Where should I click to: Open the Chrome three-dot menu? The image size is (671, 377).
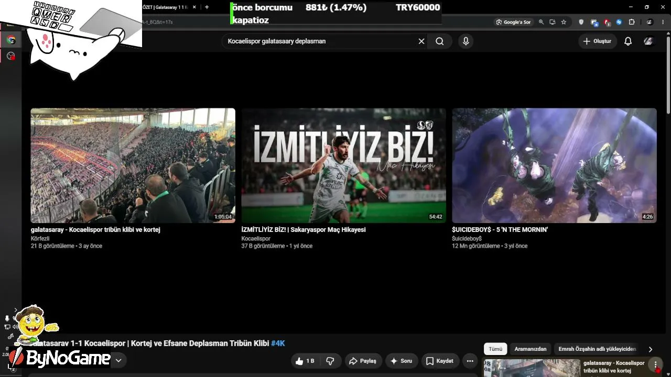click(663, 22)
